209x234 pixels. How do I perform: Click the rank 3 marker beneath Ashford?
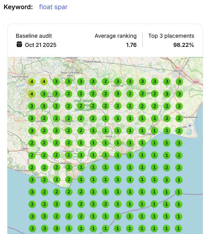pos(179,81)
